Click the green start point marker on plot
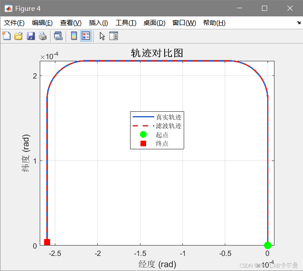 (x=268, y=245)
